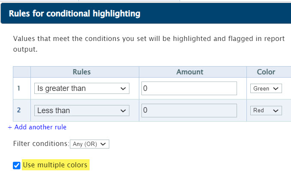The width and height of the screenshot is (291, 175).
Task: Click the blank top-left table header cell
Action: click(x=21, y=72)
